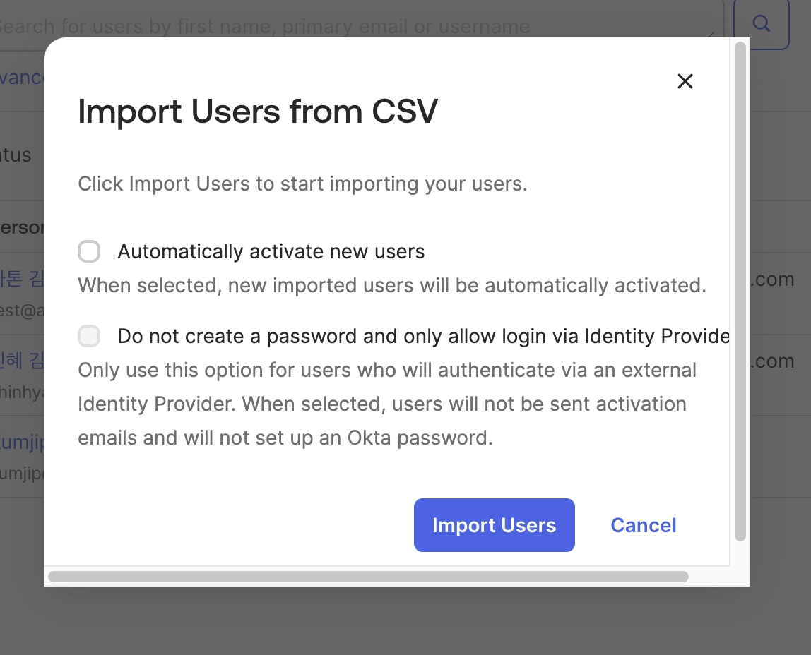Click the Person column header behind dialog
811x655 pixels.
click(x=21, y=228)
